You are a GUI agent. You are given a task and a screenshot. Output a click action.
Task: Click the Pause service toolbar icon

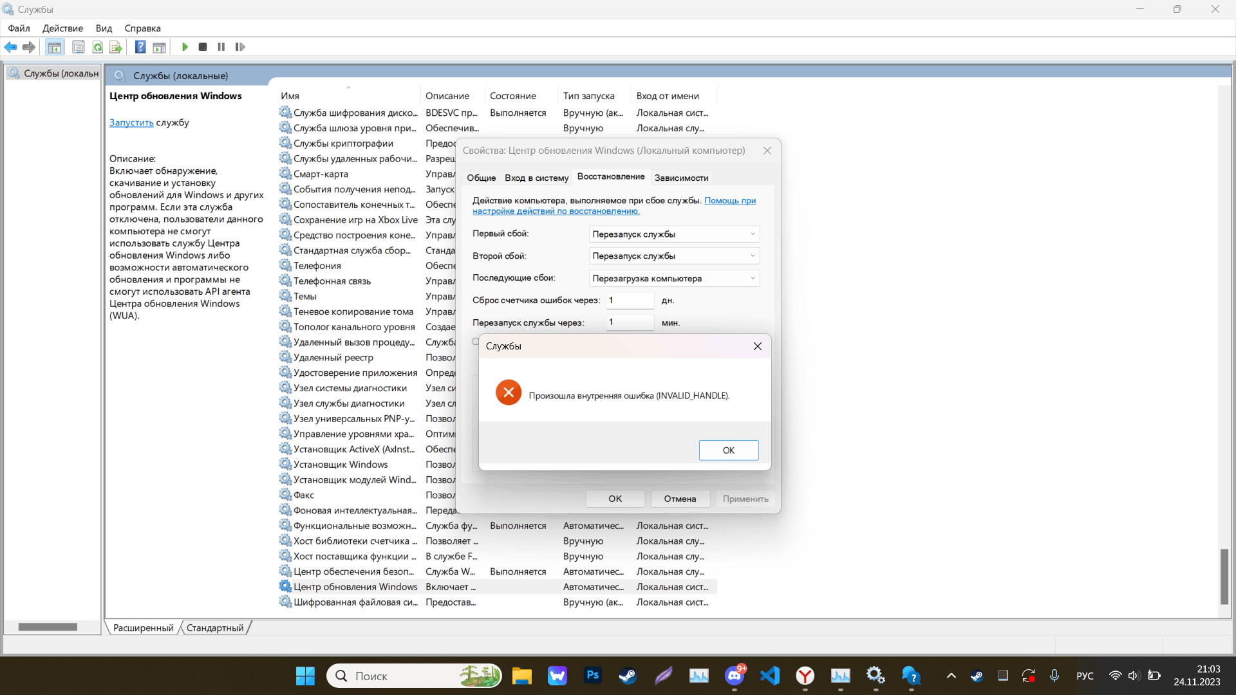coord(221,47)
